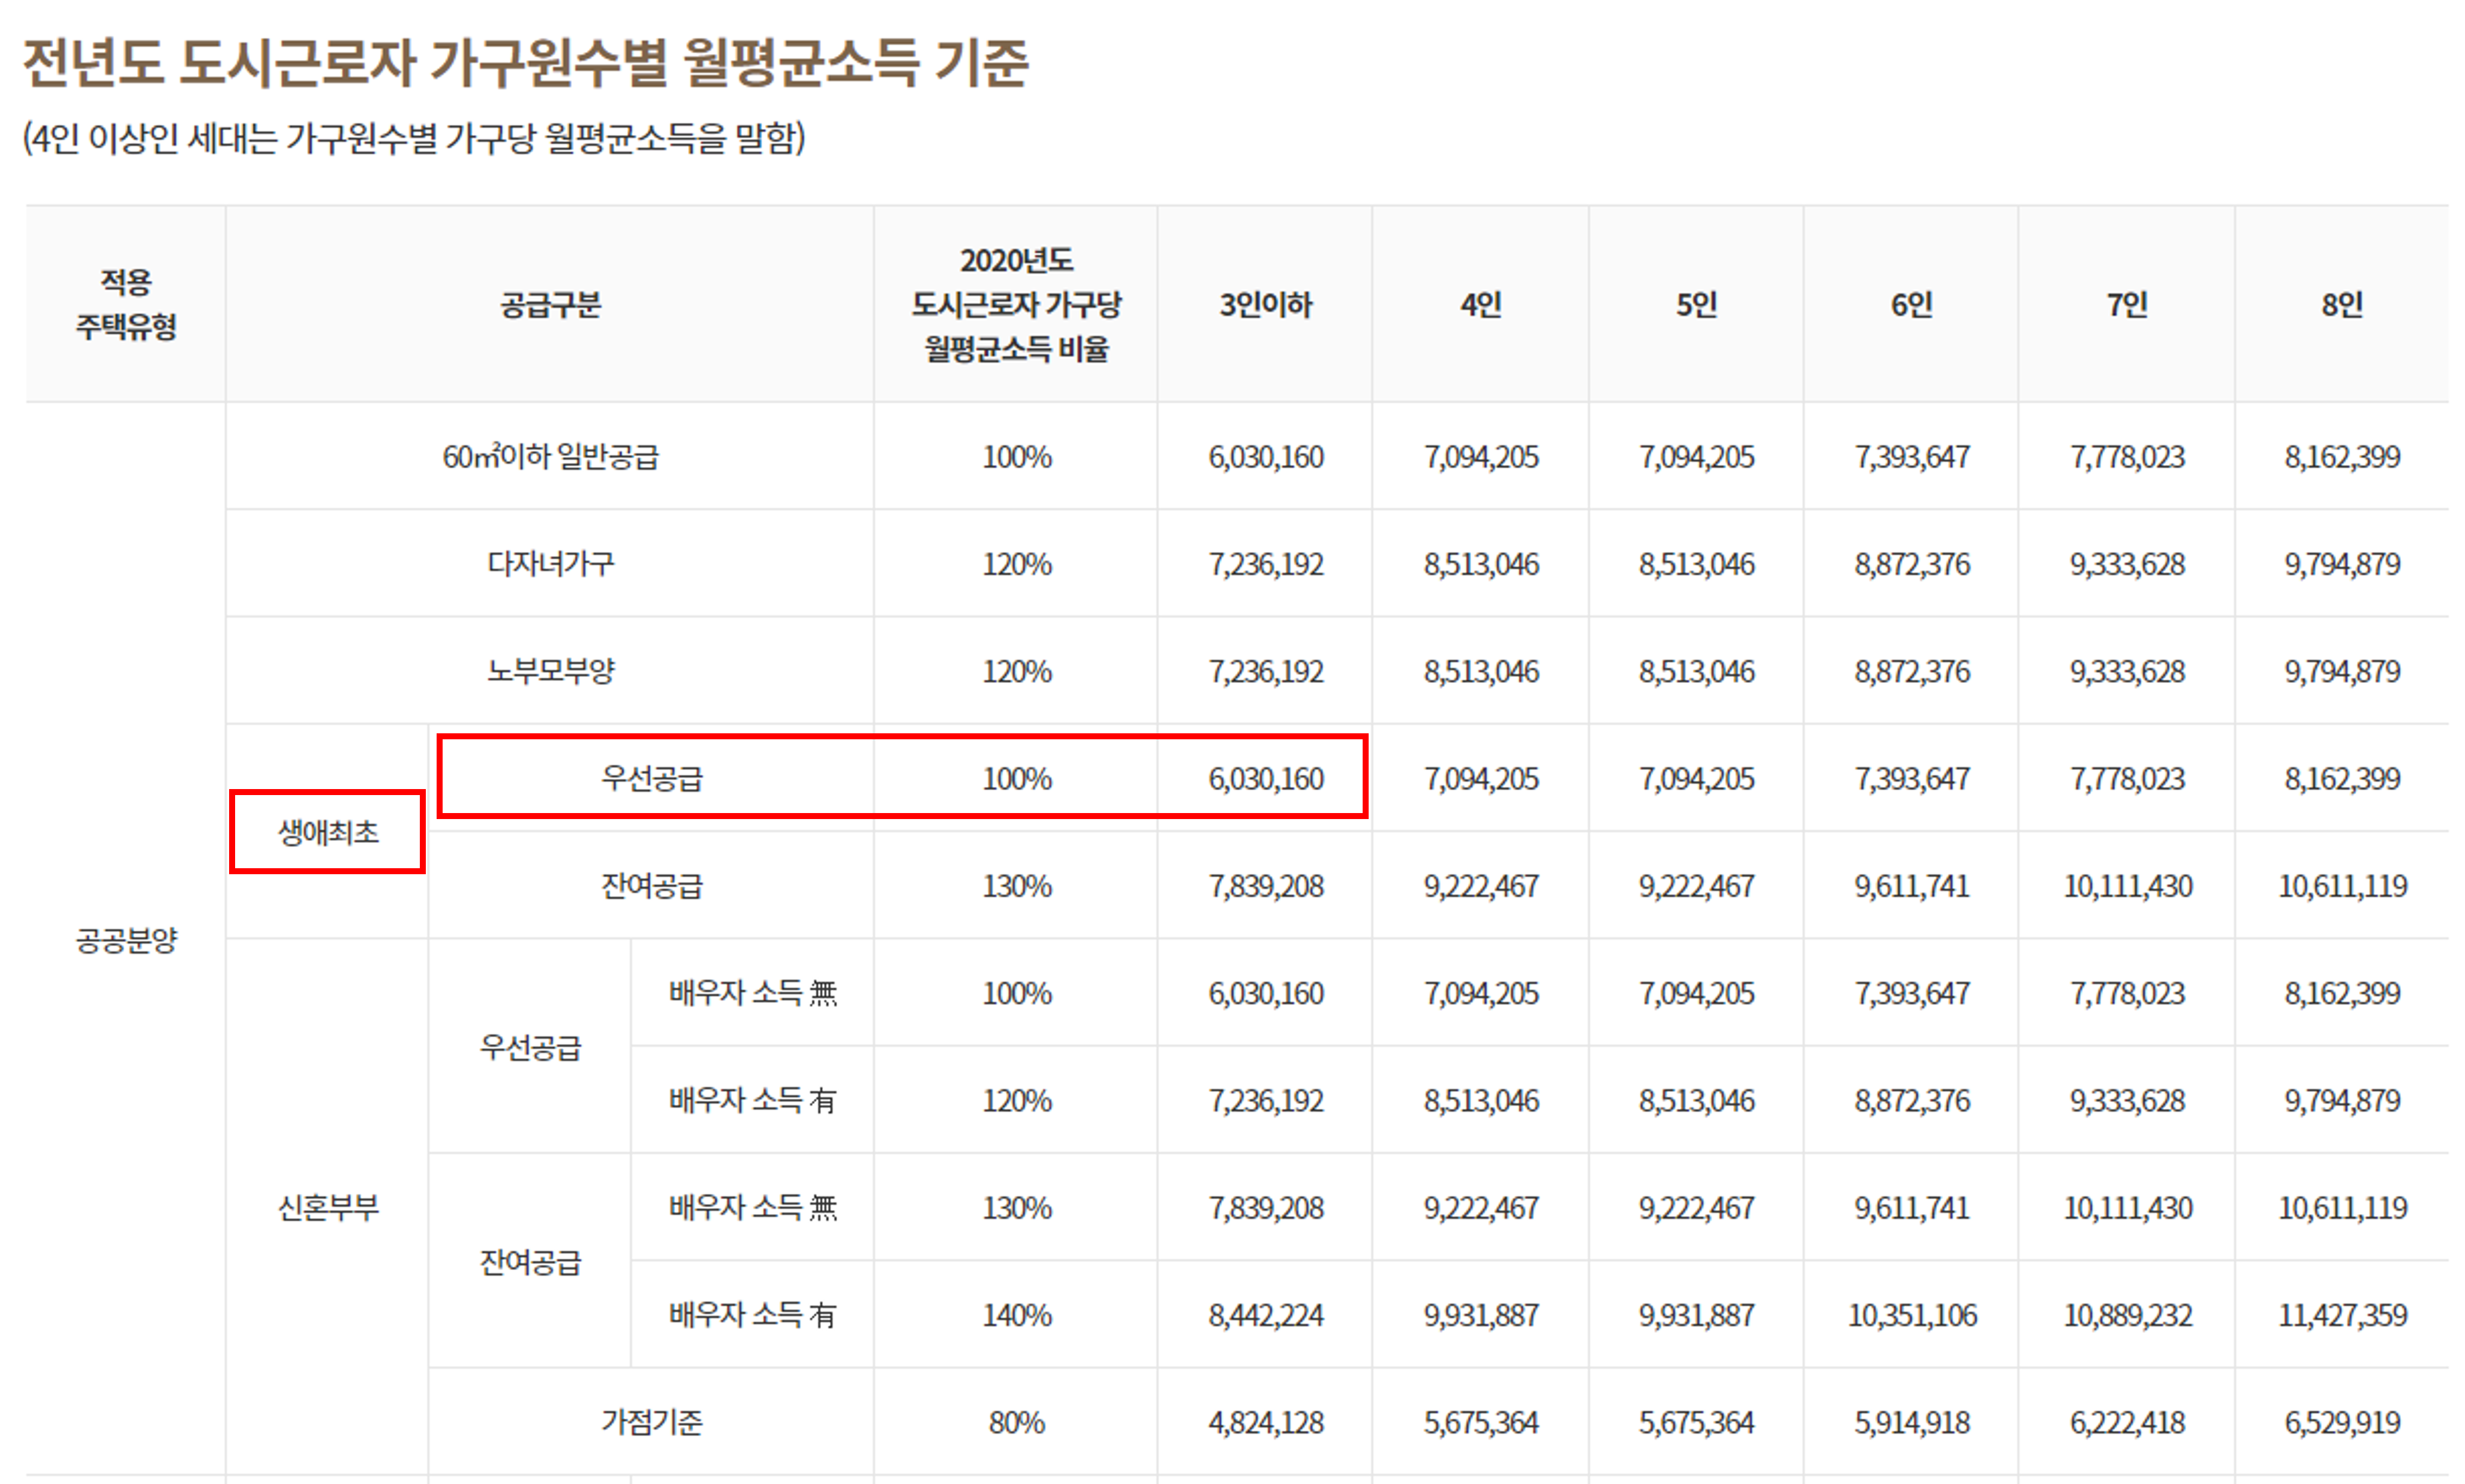2465x1484 pixels.
Task: Click the 생애최초 category label
Action: click(x=328, y=832)
